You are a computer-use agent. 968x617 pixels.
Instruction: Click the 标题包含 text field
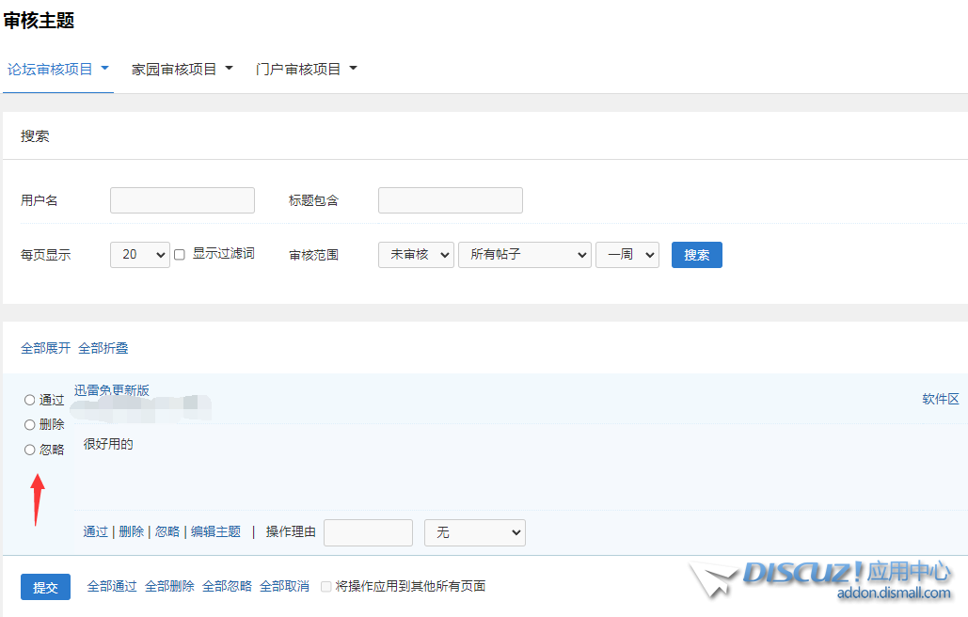click(450, 200)
